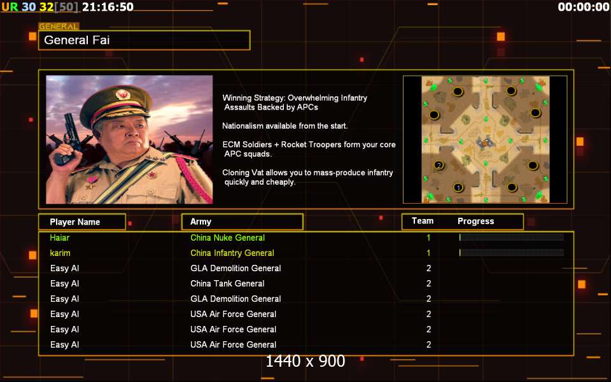Click the China Tank General army entry

pyautogui.click(x=227, y=284)
